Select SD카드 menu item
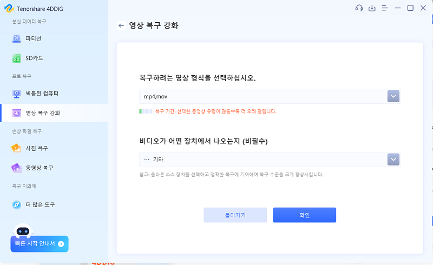The image size is (433, 265). point(54,58)
